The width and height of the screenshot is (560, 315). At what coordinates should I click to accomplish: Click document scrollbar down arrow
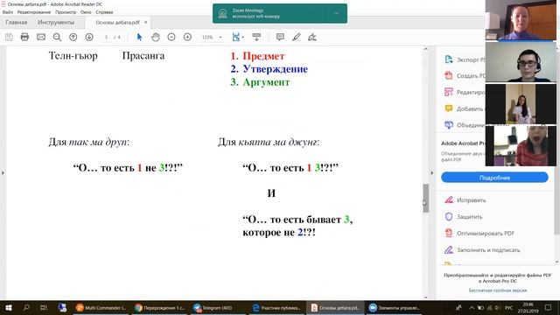click(426, 297)
